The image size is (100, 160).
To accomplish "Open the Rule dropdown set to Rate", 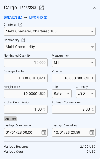I will [62, 94].
